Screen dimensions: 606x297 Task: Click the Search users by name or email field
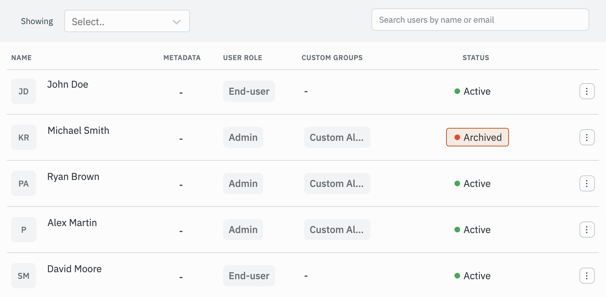tap(480, 20)
